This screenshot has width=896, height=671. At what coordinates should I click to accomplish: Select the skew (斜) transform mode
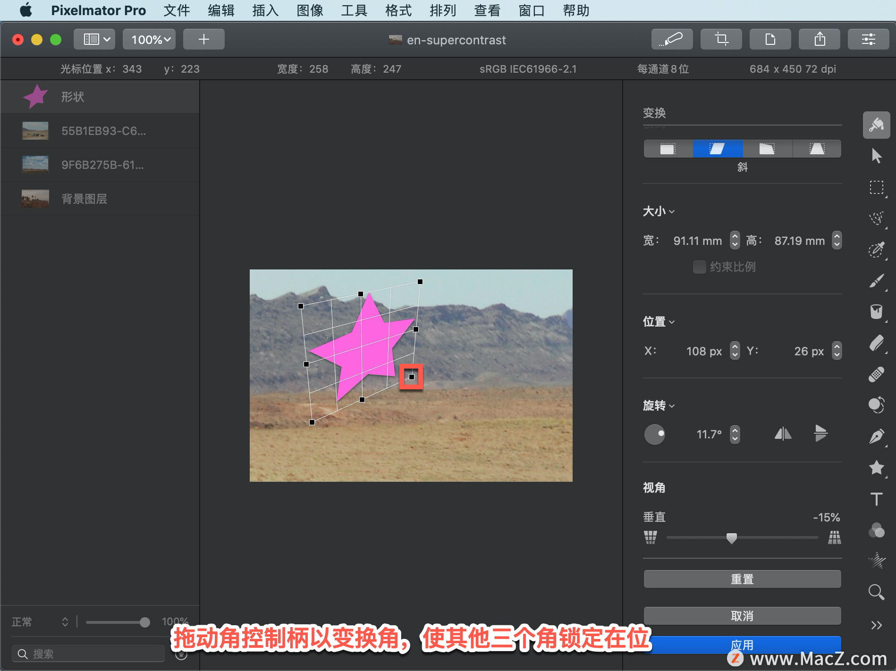[x=718, y=149]
